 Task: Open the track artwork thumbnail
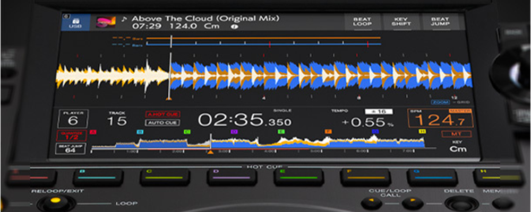pyautogui.click(x=104, y=22)
